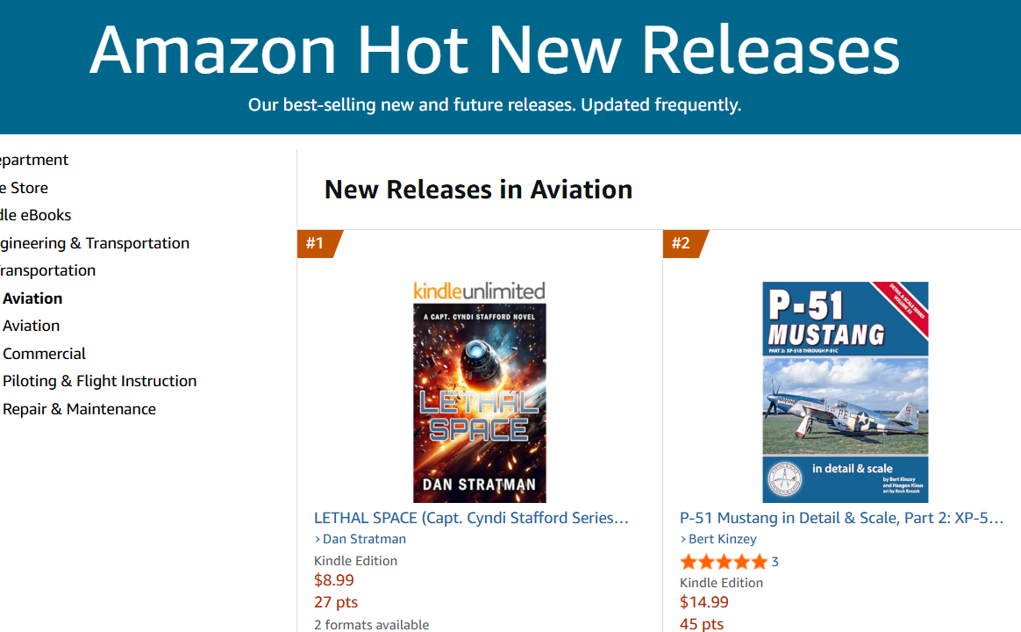
Task: Open the LETHAL SPACE title link
Action: tap(471, 518)
